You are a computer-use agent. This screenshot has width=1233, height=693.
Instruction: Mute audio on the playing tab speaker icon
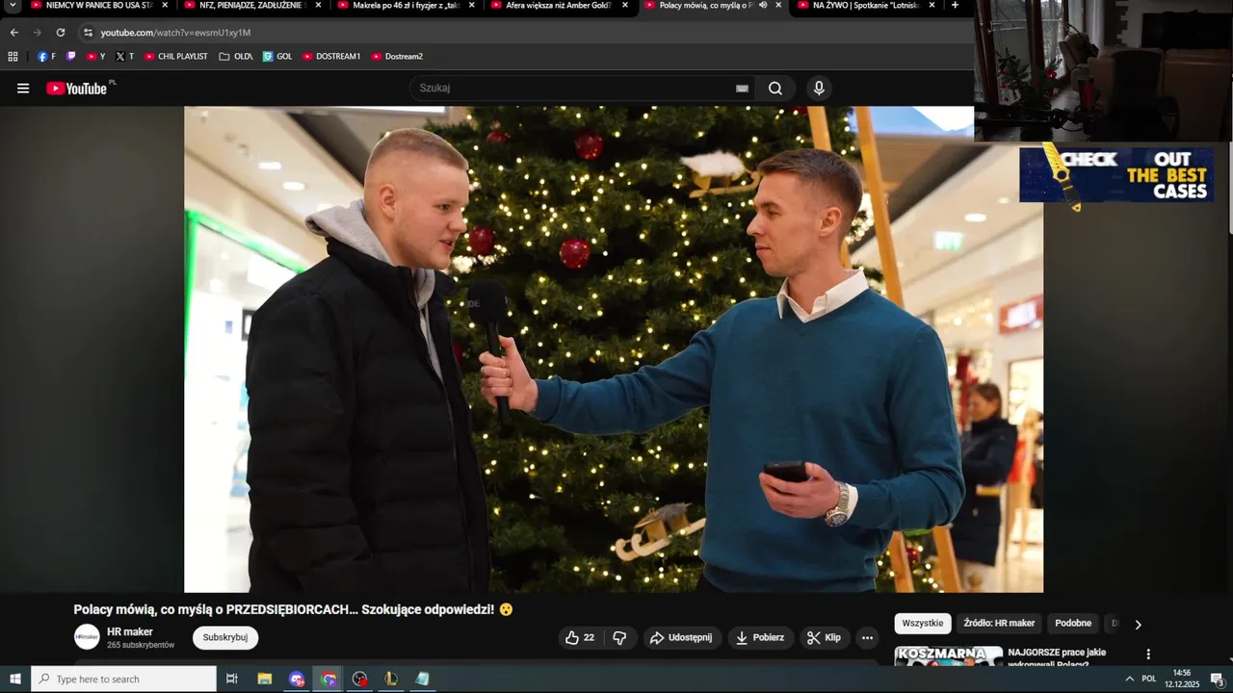[762, 5]
